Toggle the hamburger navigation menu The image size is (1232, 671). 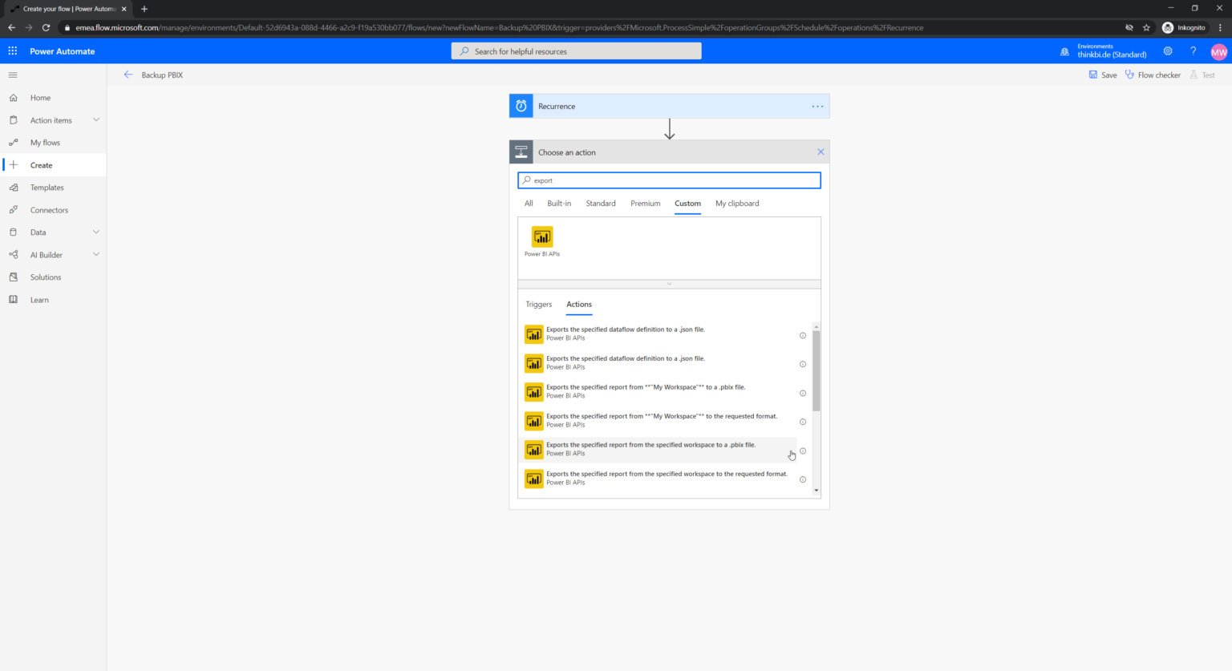(x=13, y=75)
